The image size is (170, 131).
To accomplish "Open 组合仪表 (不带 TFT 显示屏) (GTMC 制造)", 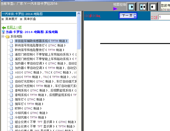I will point(45,122).
